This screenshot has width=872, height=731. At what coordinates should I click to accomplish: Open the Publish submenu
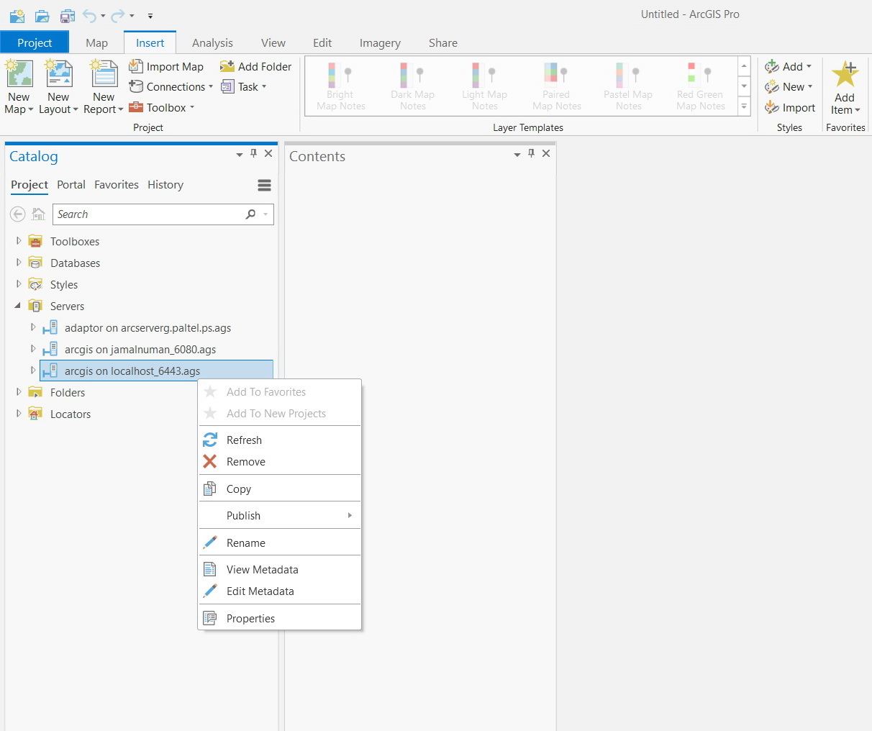(279, 515)
